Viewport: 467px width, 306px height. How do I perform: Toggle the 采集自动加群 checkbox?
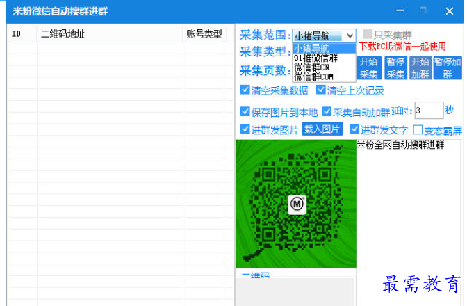click(327, 111)
